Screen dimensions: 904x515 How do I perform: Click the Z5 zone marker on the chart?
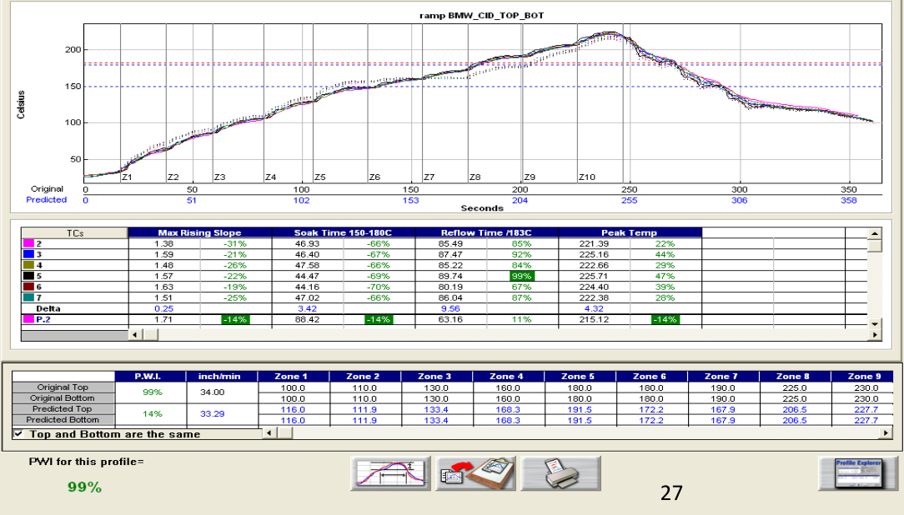pyautogui.click(x=320, y=177)
